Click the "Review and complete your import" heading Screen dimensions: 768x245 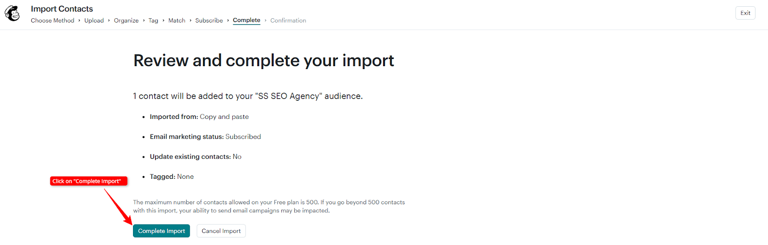tap(264, 61)
